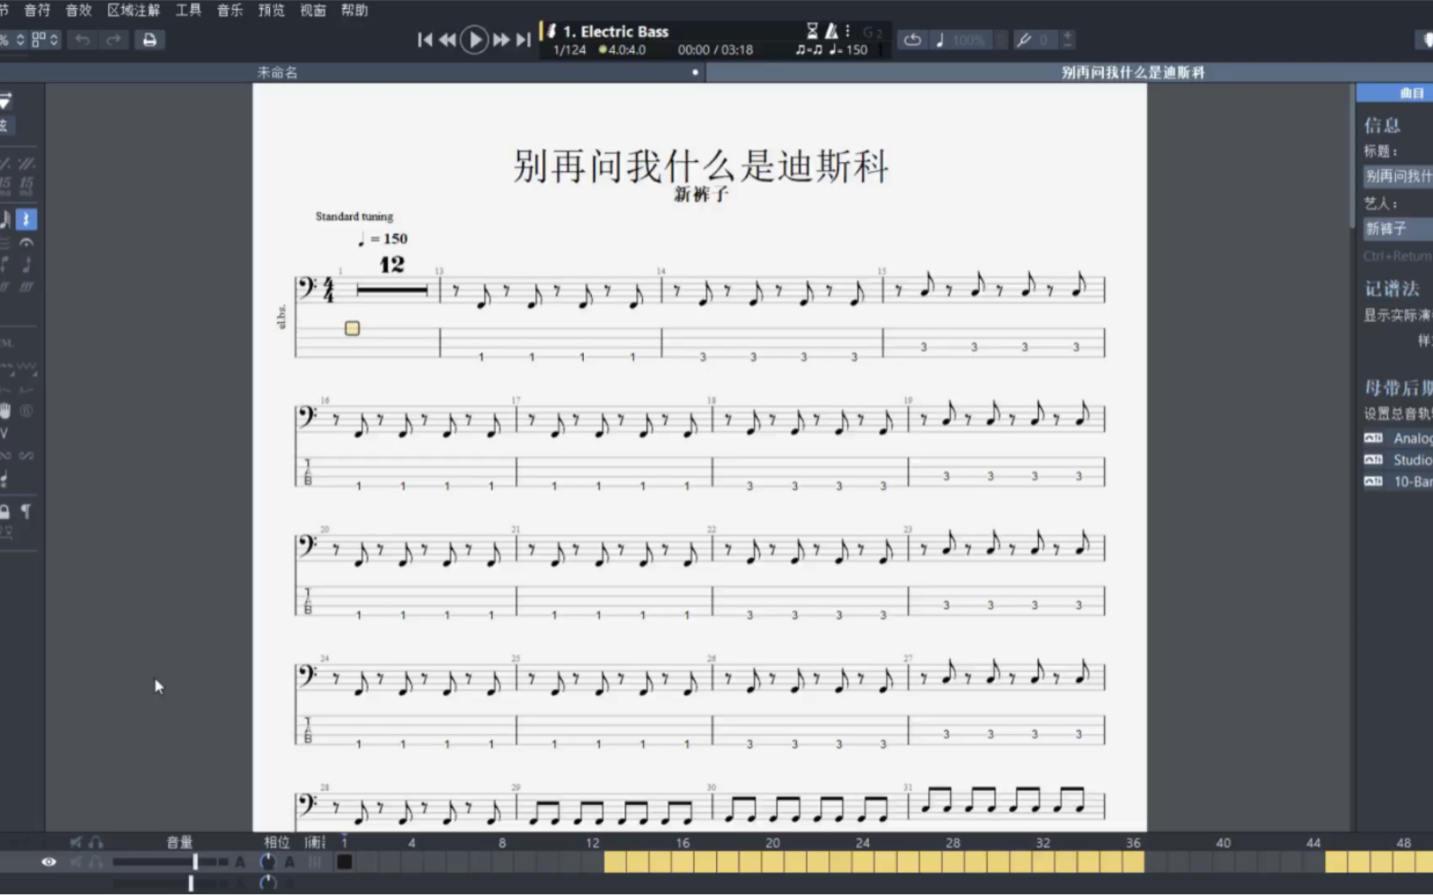Open the 音效 (Effects) menu
Screen dimensions: 1433x895
(78, 10)
